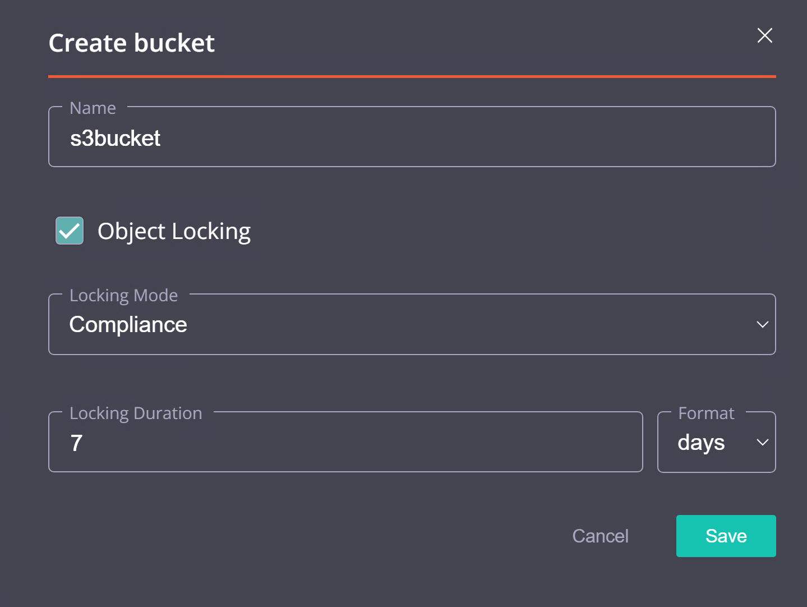The height and width of the screenshot is (607, 807).
Task: Click the 'Locking Duration' field label
Action: (x=136, y=413)
